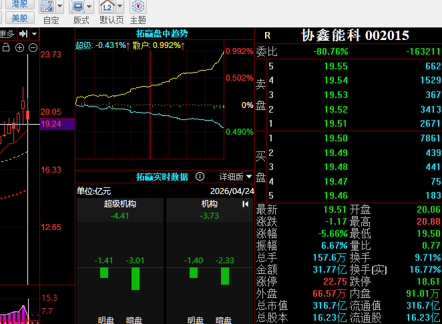Toggle the chart lock icon
This screenshot has height=324, width=442.
pos(6,47)
